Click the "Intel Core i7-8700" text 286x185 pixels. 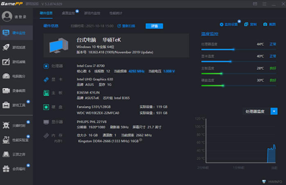[91, 66]
